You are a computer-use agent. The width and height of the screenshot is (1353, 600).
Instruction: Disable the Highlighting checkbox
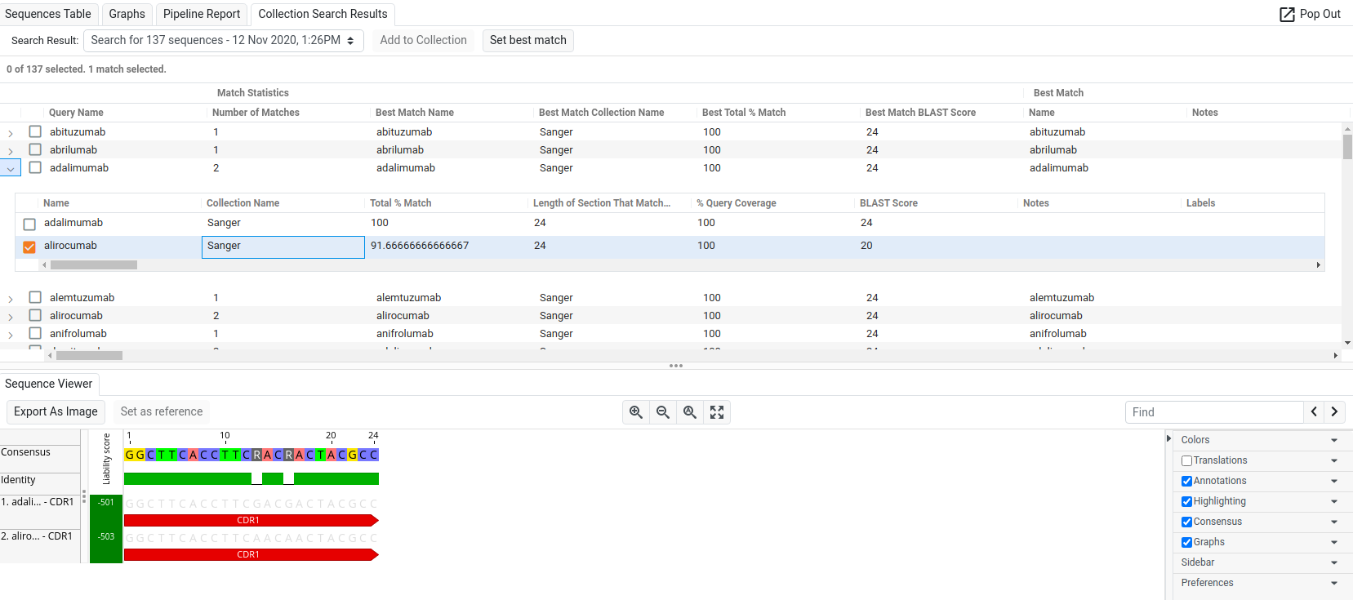pos(1187,501)
